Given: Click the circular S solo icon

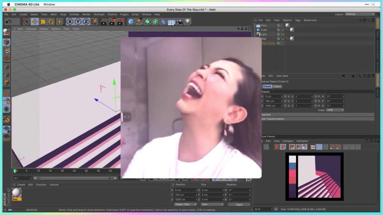Looking at the screenshot, I should click(x=6, y=109).
